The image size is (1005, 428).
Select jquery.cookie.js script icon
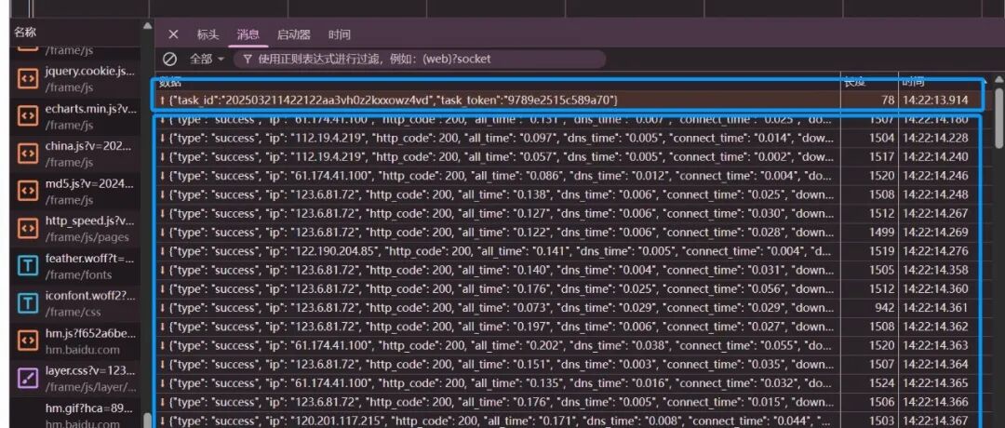coord(27,78)
